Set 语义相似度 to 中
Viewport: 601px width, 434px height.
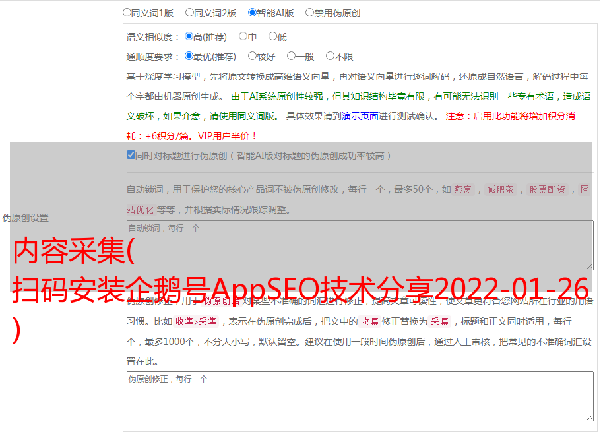[x=243, y=36]
